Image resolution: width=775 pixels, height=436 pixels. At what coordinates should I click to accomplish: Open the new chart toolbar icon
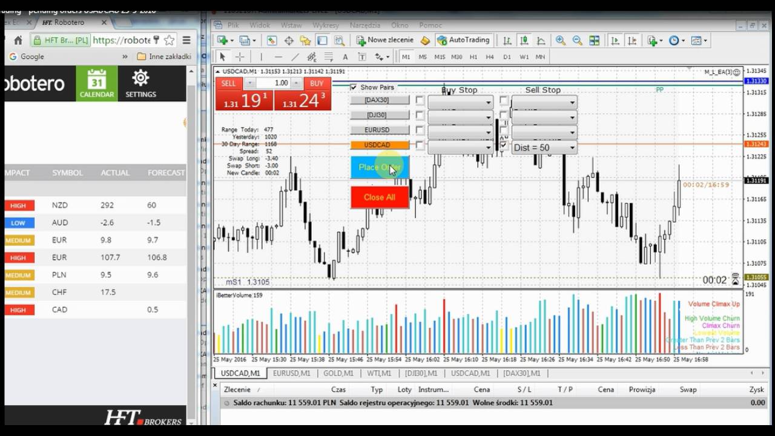[223, 41]
